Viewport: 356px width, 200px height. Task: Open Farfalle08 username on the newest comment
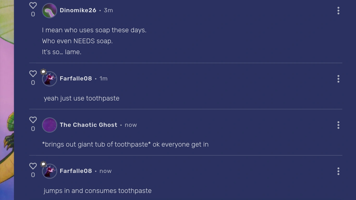76,171
